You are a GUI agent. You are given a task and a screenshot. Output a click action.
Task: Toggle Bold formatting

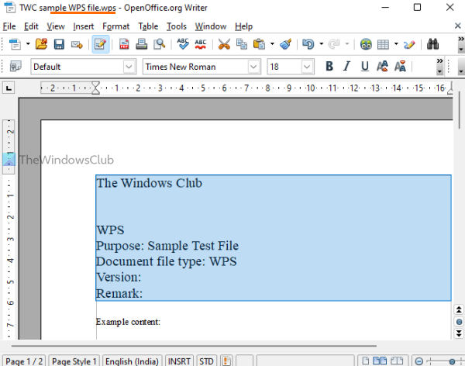[329, 66]
